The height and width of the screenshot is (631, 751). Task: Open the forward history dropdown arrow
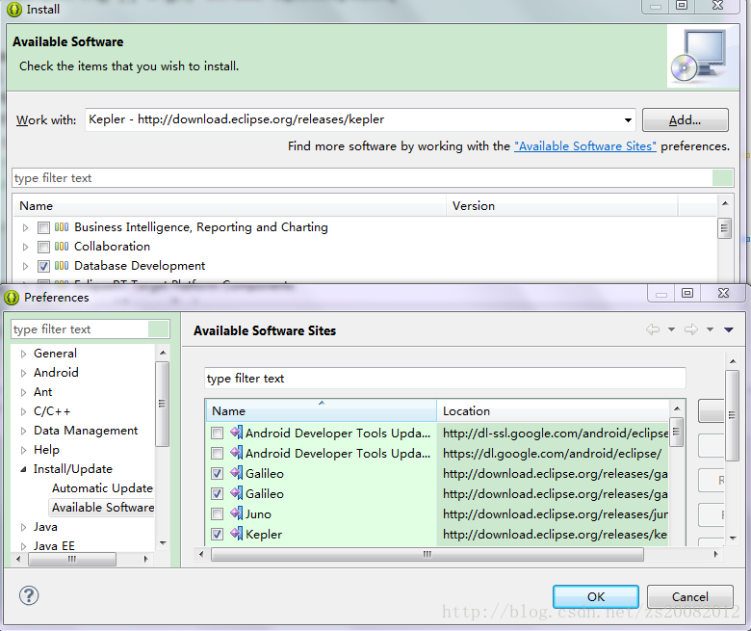coord(710,329)
